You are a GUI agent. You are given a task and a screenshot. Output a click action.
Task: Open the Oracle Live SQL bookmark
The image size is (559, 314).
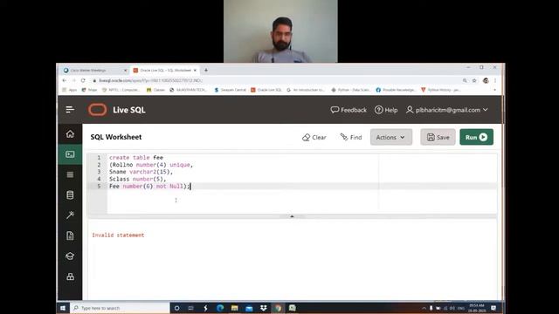point(266,90)
